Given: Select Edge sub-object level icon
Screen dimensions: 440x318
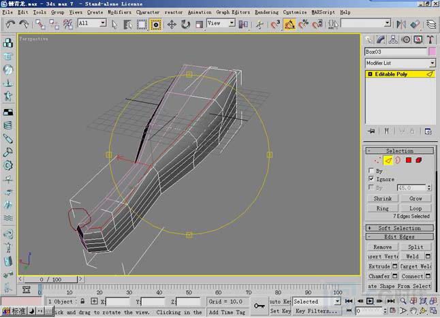Looking at the screenshot, I should 388,161.
